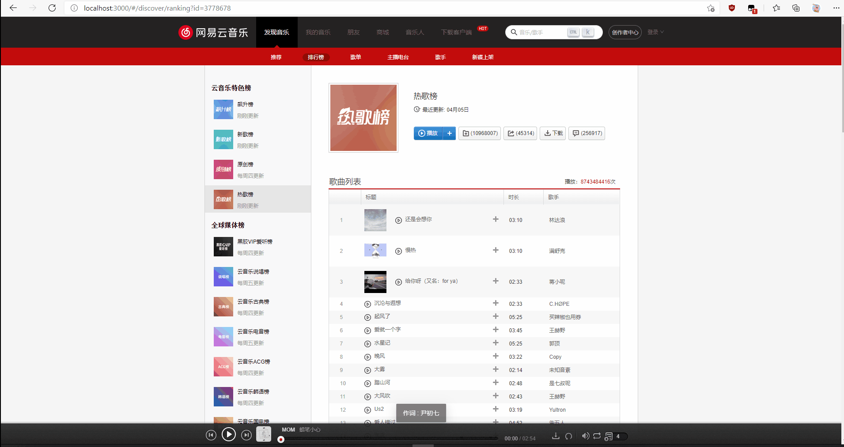Play the paused song in the player bar
This screenshot has height=447, width=844.
[228, 435]
